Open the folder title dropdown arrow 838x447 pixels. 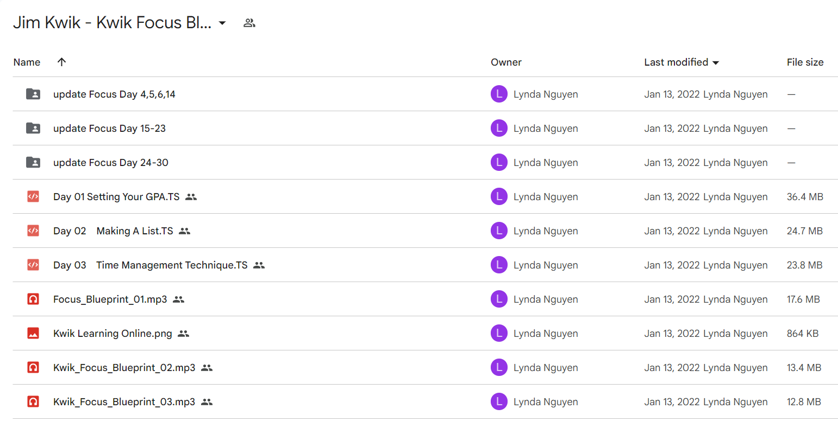[x=222, y=23]
